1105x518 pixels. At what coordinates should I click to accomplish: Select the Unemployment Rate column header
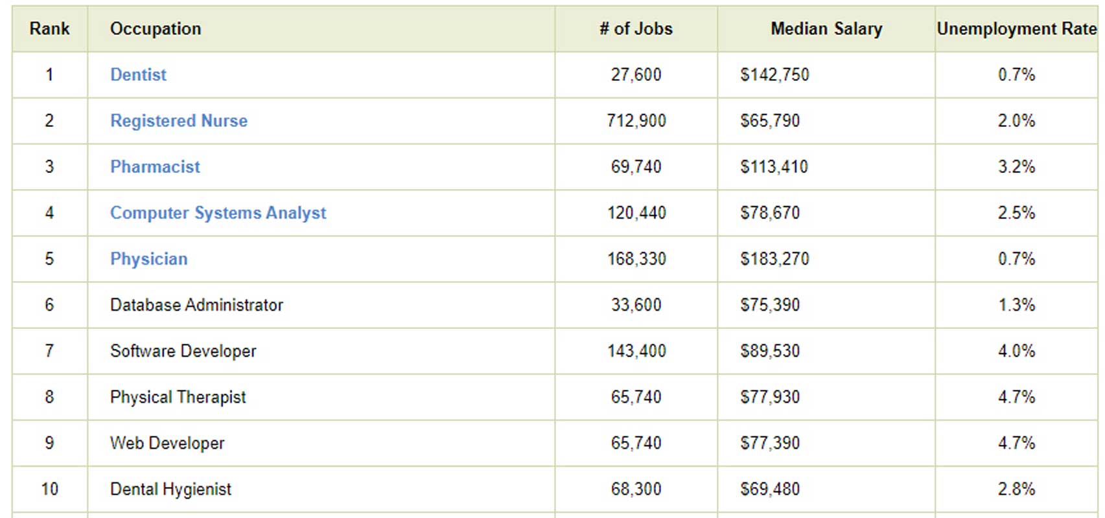click(x=1016, y=29)
